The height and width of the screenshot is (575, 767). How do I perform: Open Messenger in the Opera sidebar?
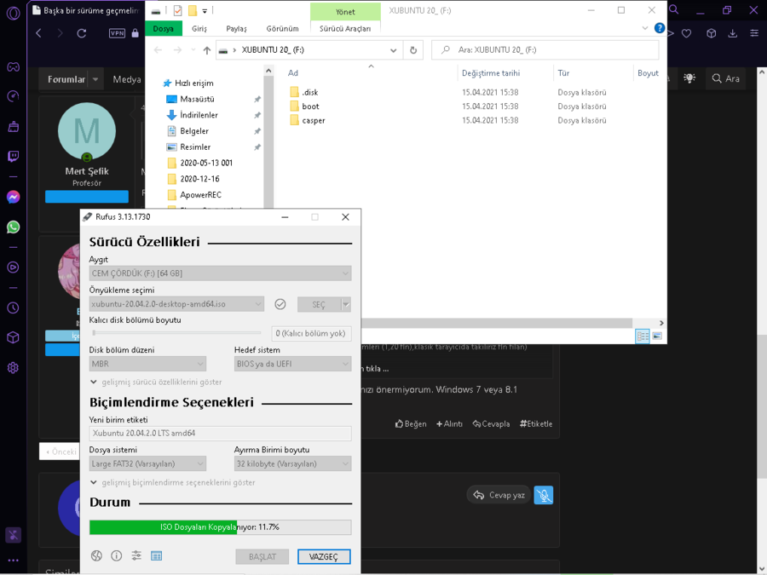13,197
